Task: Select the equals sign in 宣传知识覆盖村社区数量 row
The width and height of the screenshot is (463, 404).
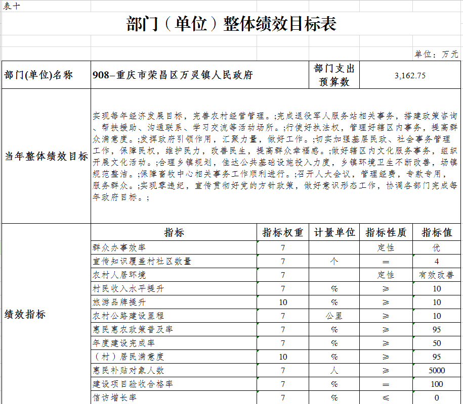Action: point(386,262)
